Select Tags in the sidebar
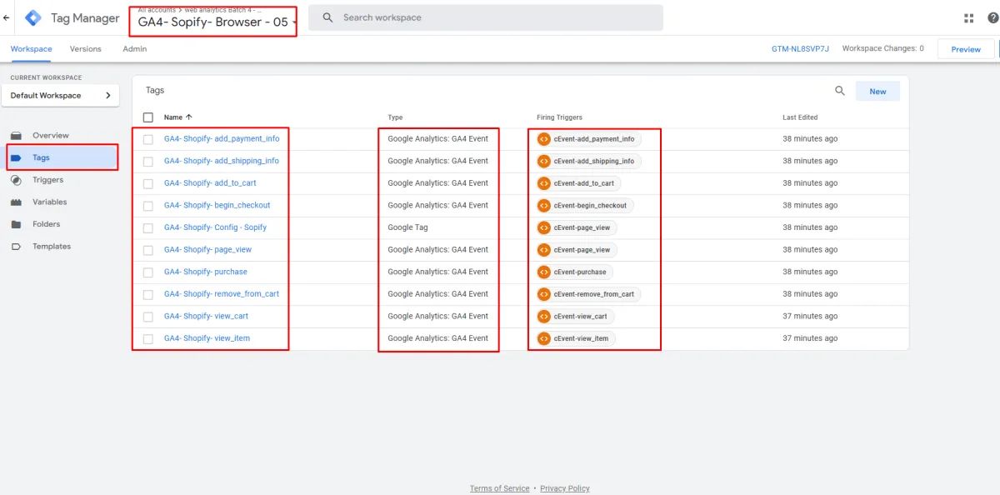Image resolution: width=1000 pixels, height=495 pixels. click(x=60, y=157)
